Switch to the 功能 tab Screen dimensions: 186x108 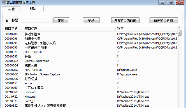tap(11, 9)
